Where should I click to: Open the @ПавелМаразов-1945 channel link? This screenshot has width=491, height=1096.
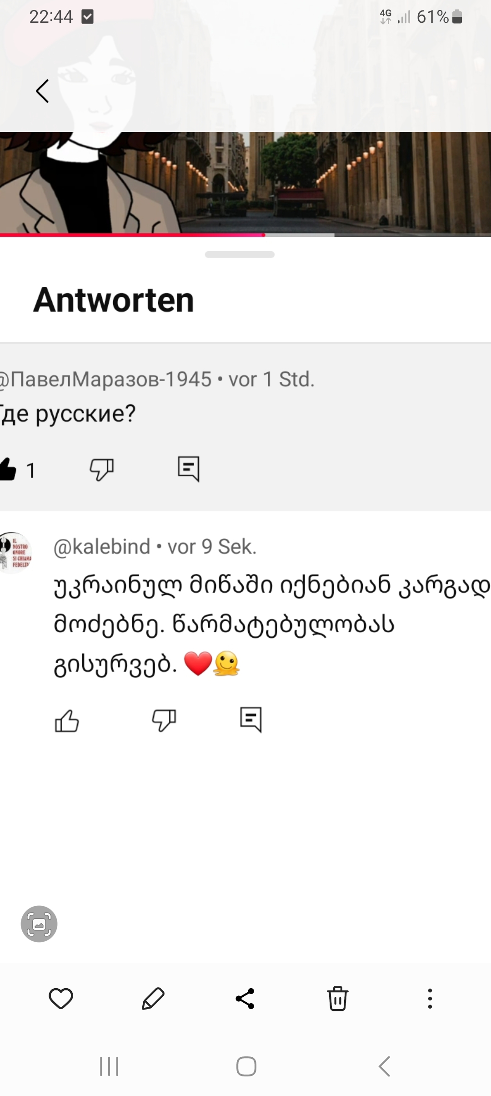point(105,379)
